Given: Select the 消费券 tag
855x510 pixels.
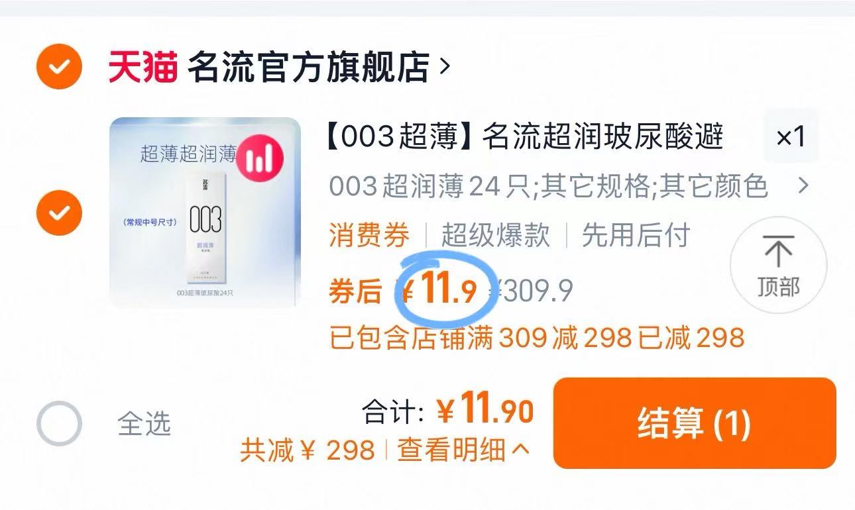Looking at the screenshot, I should tap(369, 235).
